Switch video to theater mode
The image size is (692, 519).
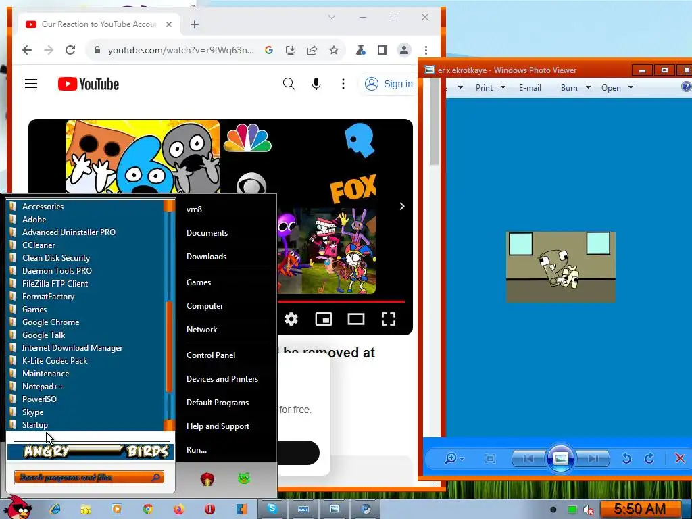tap(355, 319)
